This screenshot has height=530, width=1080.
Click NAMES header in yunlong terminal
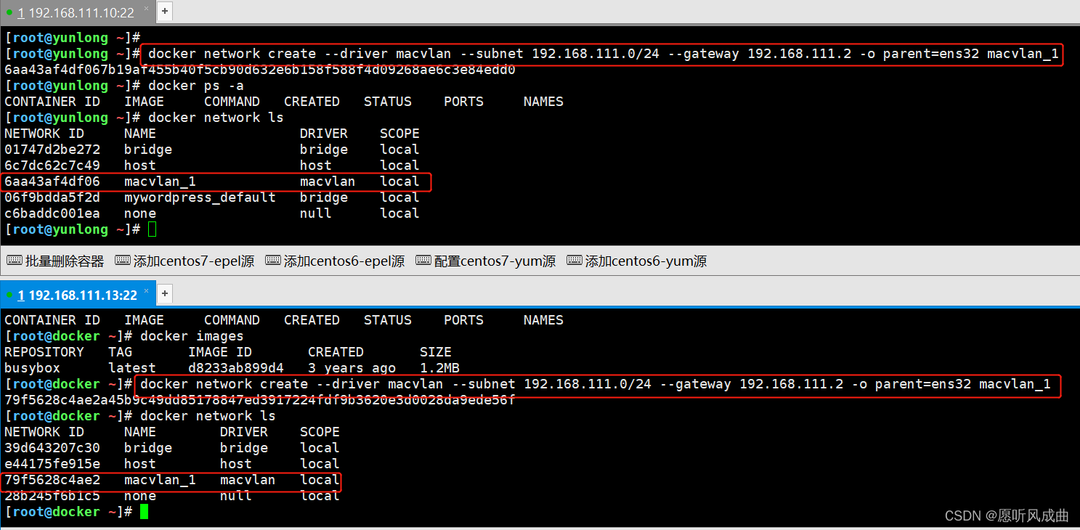(x=543, y=102)
